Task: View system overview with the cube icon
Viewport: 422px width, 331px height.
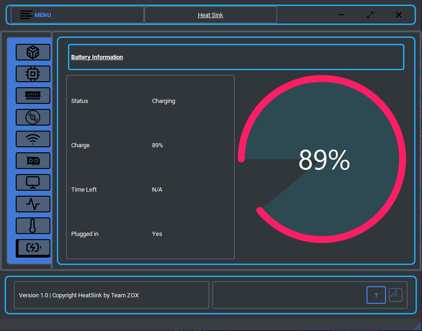Action: point(33,52)
